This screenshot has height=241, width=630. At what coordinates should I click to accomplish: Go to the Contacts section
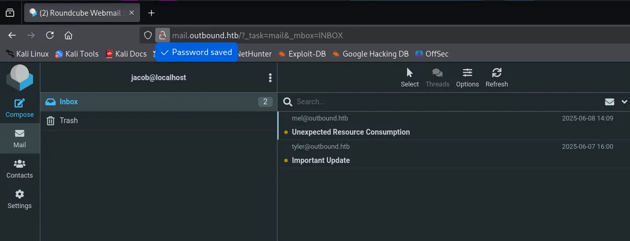point(19,169)
